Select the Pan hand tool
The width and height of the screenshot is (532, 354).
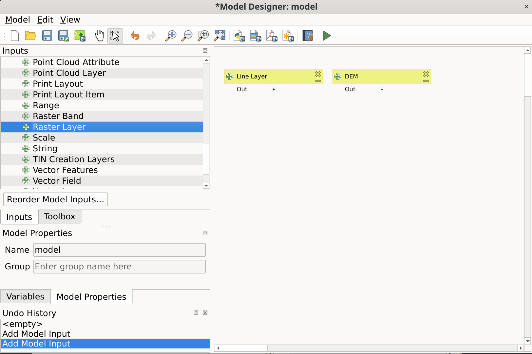coord(99,36)
